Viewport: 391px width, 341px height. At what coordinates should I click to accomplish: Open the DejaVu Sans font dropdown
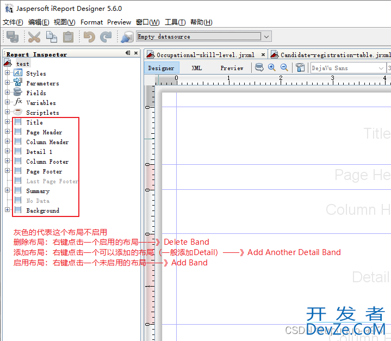point(381,68)
